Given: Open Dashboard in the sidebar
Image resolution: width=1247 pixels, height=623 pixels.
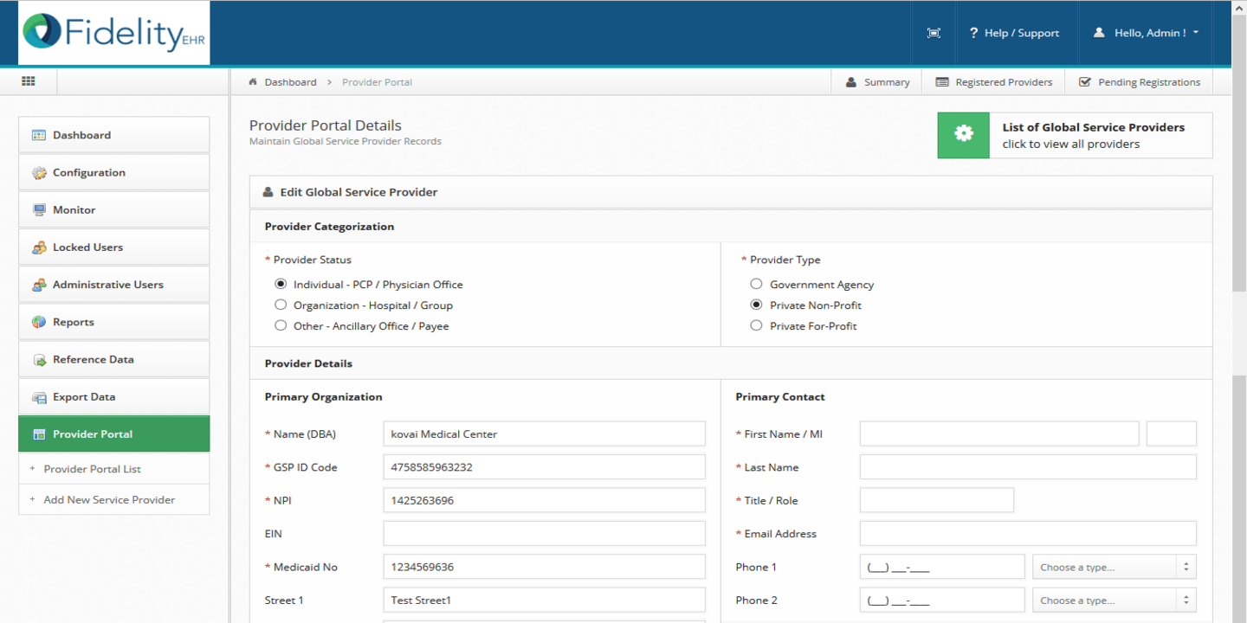Looking at the screenshot, I should 113,135.
